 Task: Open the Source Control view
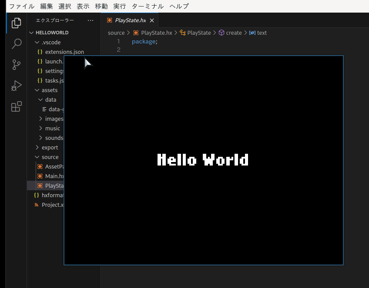[x=16, y=65]
